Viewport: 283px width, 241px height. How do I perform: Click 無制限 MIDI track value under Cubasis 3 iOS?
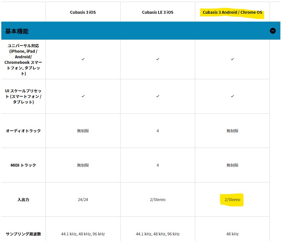[83, 165]
